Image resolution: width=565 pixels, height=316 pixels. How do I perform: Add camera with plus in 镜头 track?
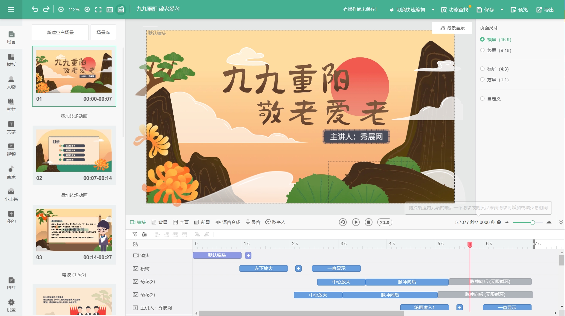pyautogui.click(x=248, y=255)
